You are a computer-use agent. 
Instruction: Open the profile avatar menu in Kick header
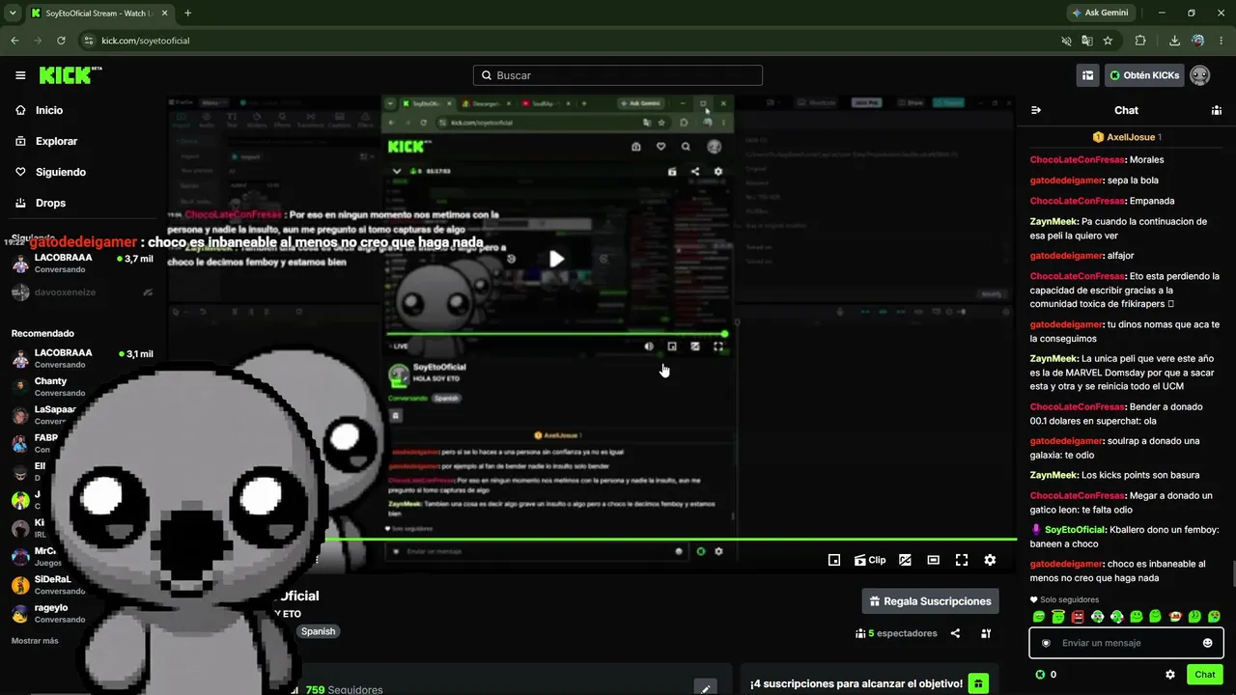pyautogui.click(x=1199, y=75)
